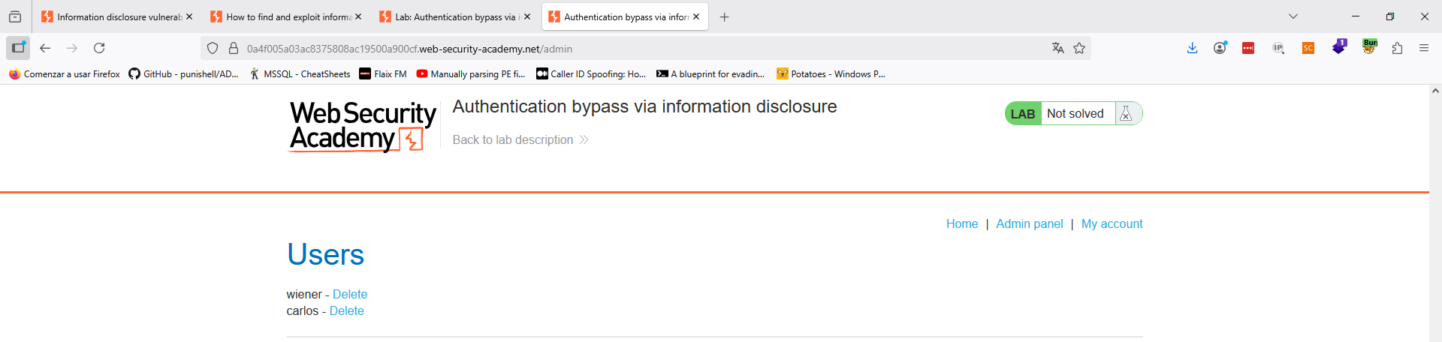The image size is (1442, 342).
Task: Reload the current page
Action: tap(99, 48)
